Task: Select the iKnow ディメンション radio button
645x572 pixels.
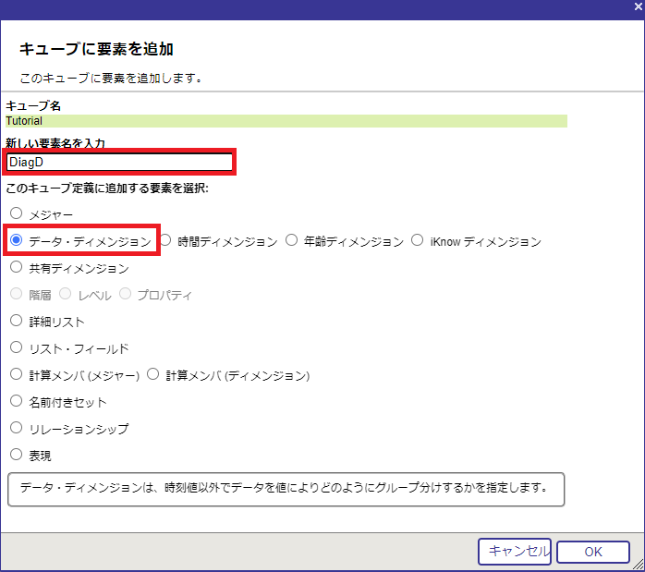Action: (x=418, y=240)
